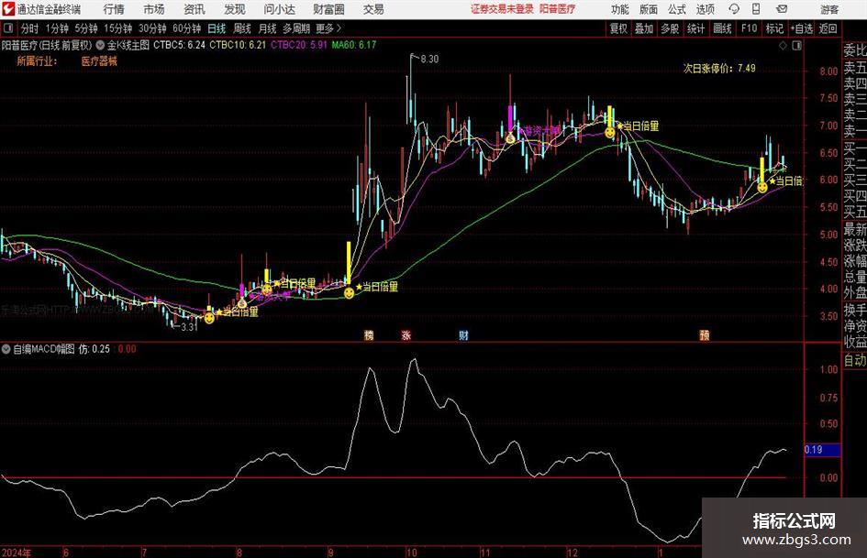
Task: Click the diamond icon at chart top right
Action: click(783, 46)
